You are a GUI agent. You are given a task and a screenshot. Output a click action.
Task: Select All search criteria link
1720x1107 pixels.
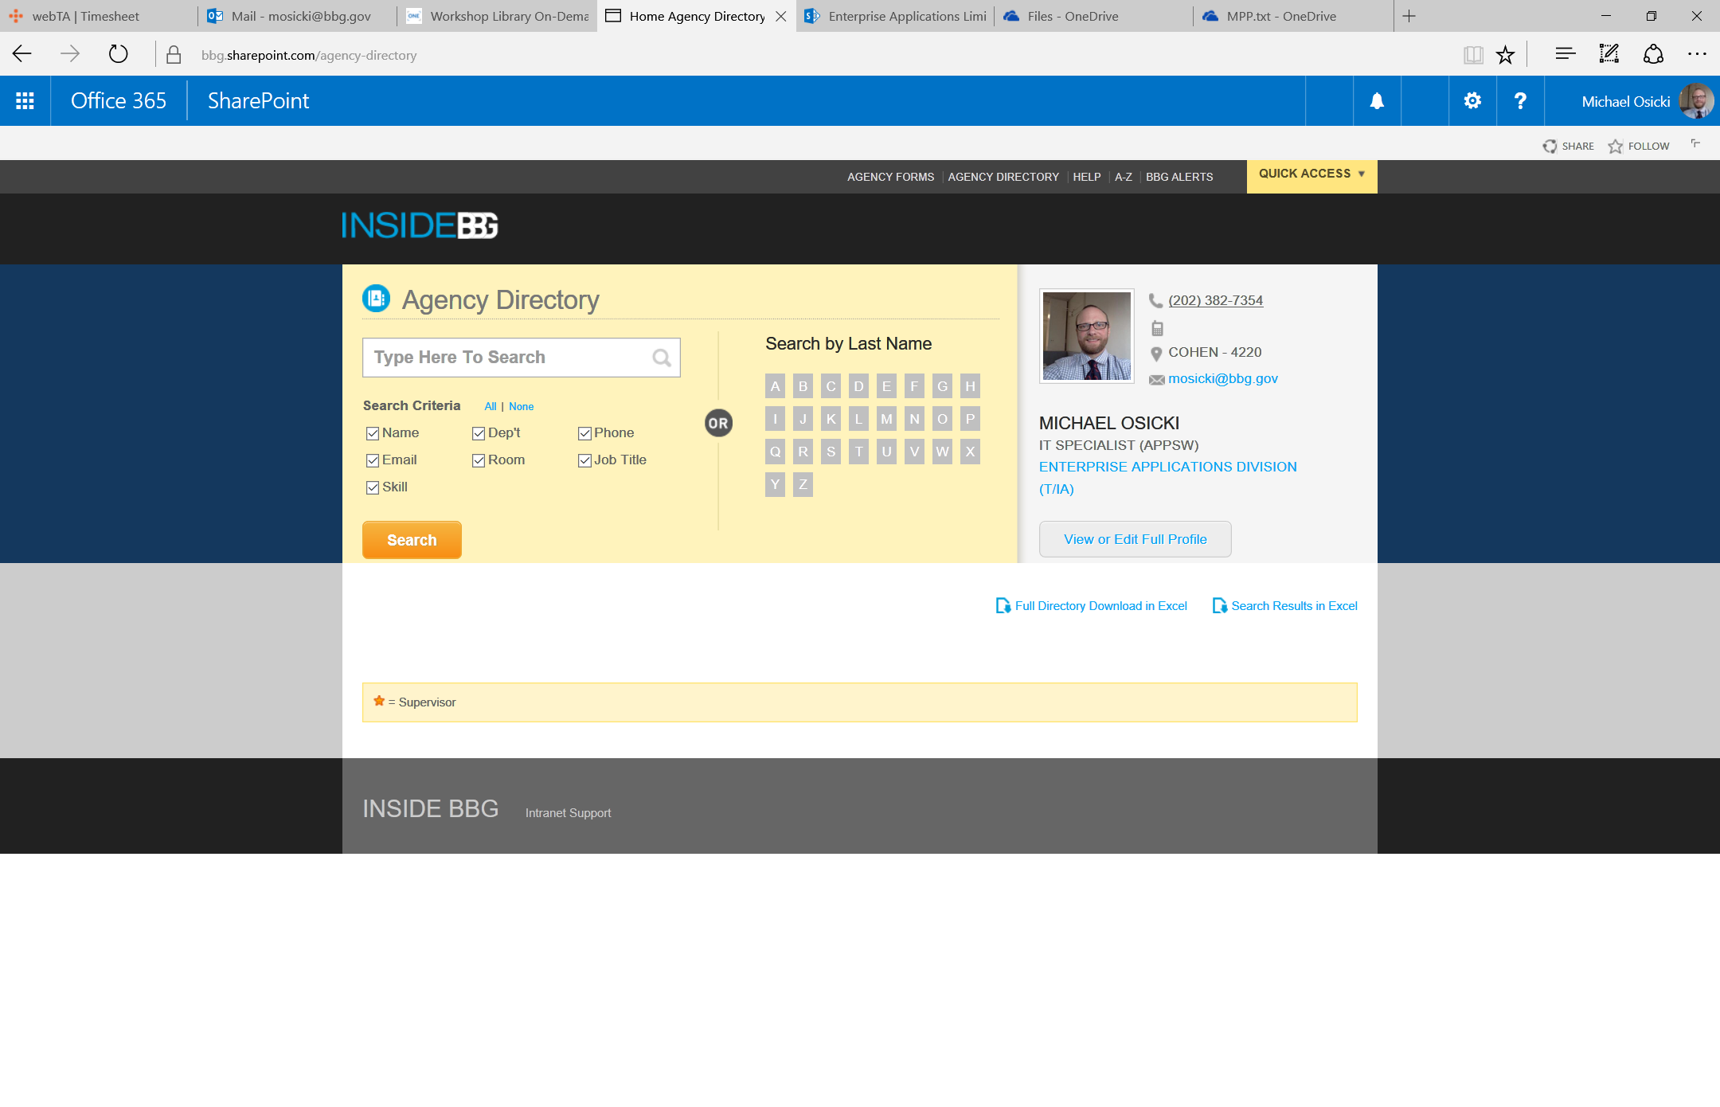(x=491, y=406)
